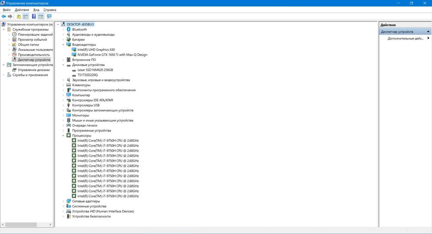The width and height of the screenshot is (432, 234).
Task: Select the Компоненты программного обеспечения row
Action: (x=104, y=90)
